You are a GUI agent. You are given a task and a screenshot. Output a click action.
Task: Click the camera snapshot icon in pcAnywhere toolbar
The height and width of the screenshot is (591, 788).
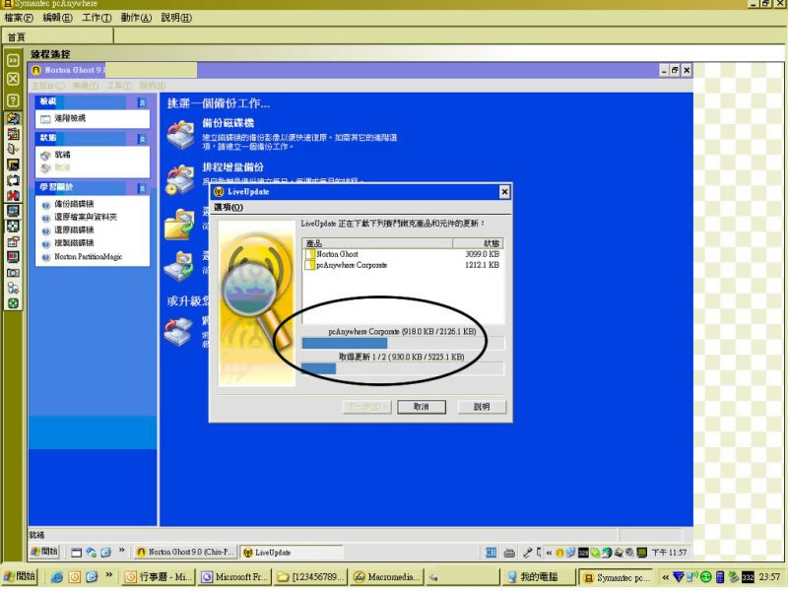coord(13,273)
